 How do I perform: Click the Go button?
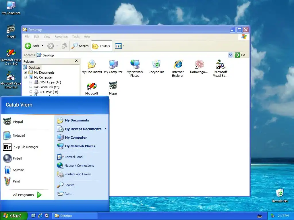coord(240,55)
